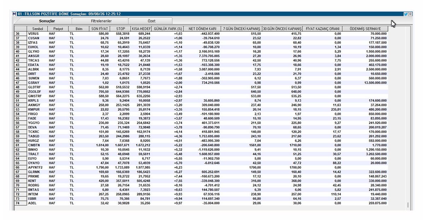Image resolution: width=424 pixels, height=220 pixels.
Task: Switch to the Sonuçlar tab
Action: pyautogui.click(x=47, y=21)
